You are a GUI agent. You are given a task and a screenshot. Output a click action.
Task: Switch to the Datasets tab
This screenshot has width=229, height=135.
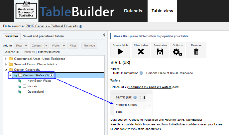click(x=133, y=11)
